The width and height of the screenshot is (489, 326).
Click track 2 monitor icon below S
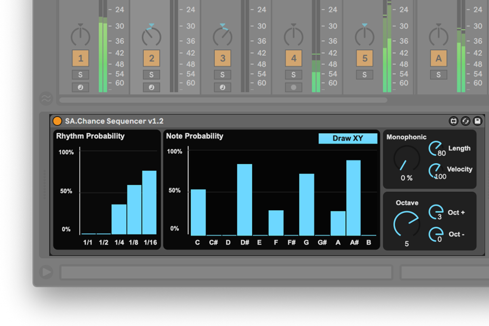[152, 87]
